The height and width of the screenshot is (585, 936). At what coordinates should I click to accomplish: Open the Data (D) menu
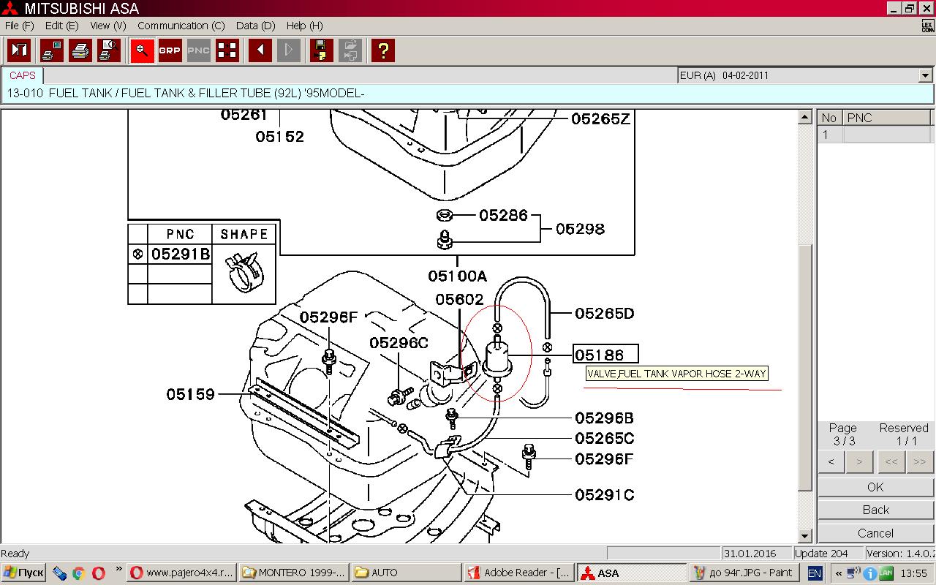tap(255, 26)
